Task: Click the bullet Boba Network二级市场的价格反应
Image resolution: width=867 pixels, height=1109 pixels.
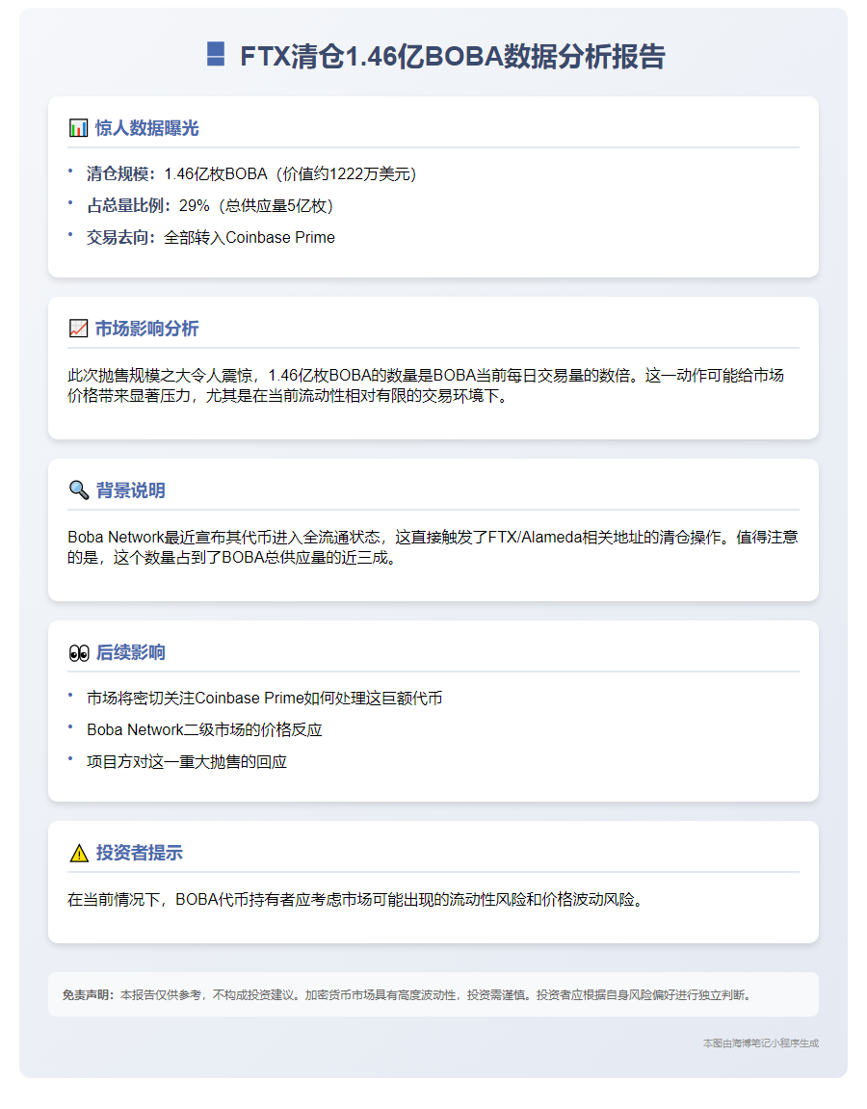Action: [204, 730]
